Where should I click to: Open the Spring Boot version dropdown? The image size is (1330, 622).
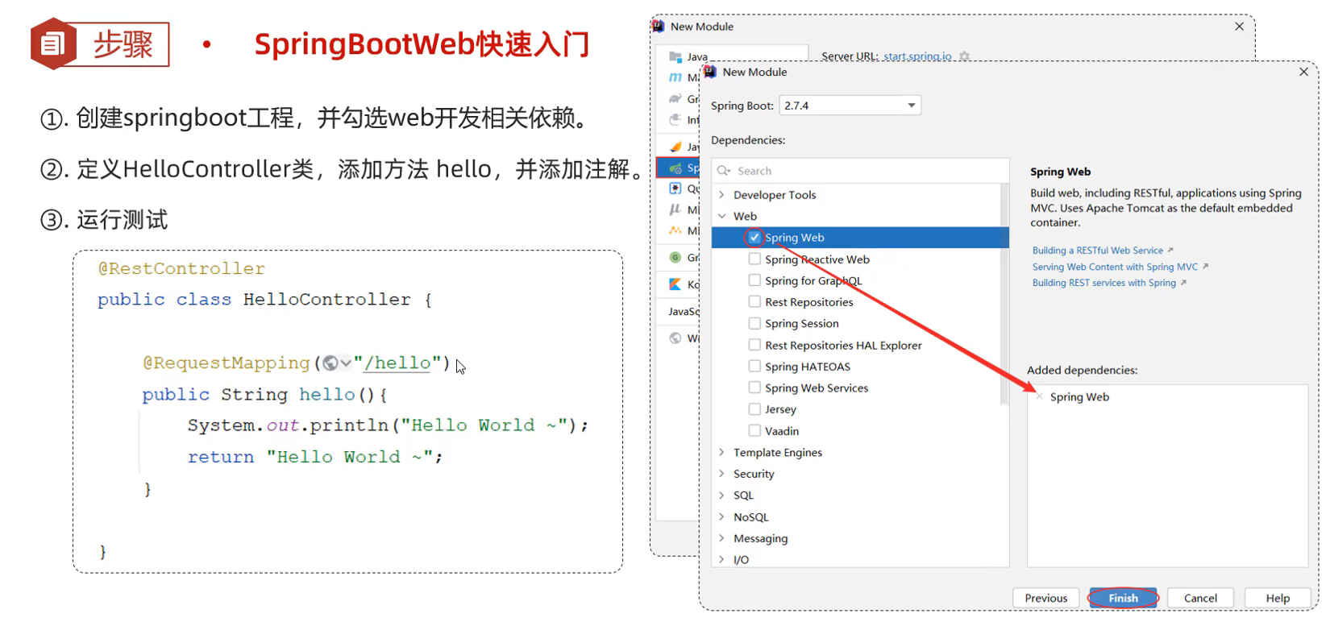[x=911, y=106]
